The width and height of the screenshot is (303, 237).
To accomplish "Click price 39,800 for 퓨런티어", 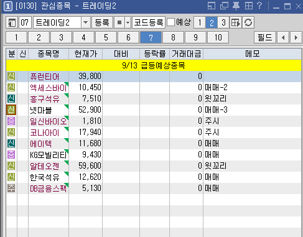I will pyautogui.click(x=90, y=77).
